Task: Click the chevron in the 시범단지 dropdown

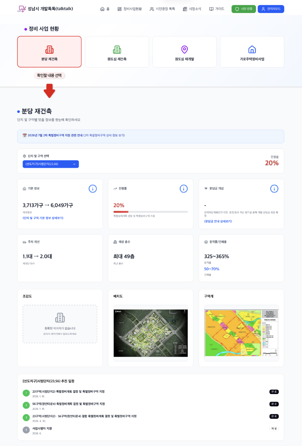Action: (74, 164)
